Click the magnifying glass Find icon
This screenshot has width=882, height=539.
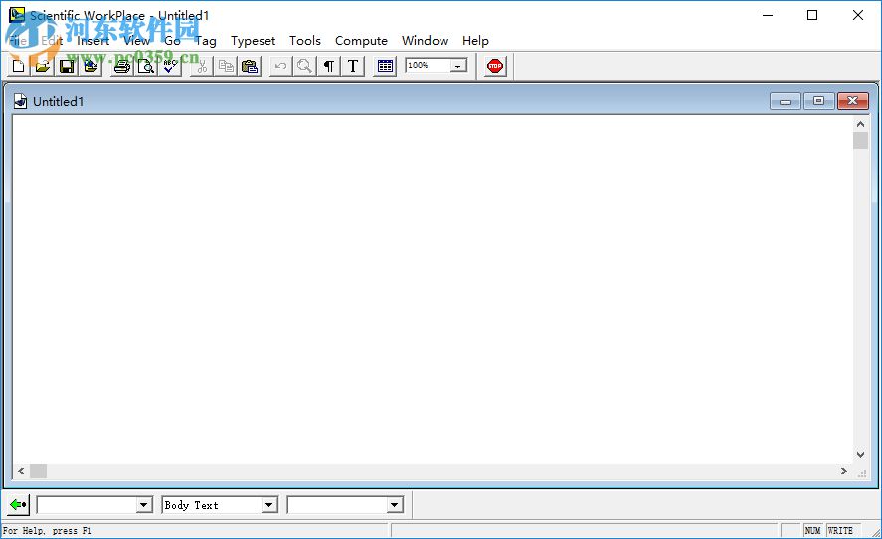pyautogui.click(x=304, y=67)
